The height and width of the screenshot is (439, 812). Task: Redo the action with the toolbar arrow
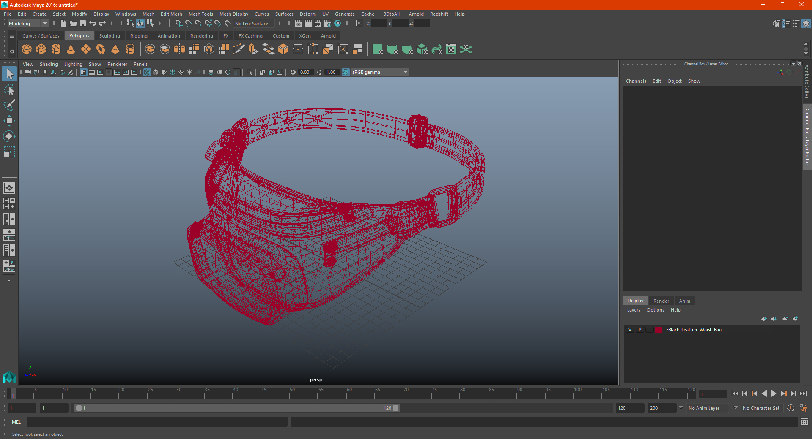102,24
